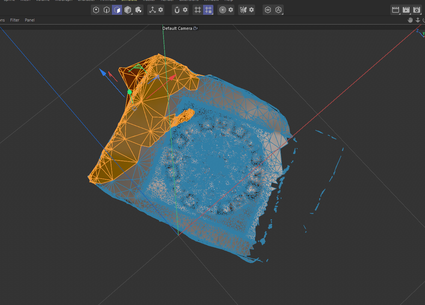Screen dimensions: 425x305
Task: Click Render to Picture Viewer icon
Action: pyautogui.click(x=406, y=10)
